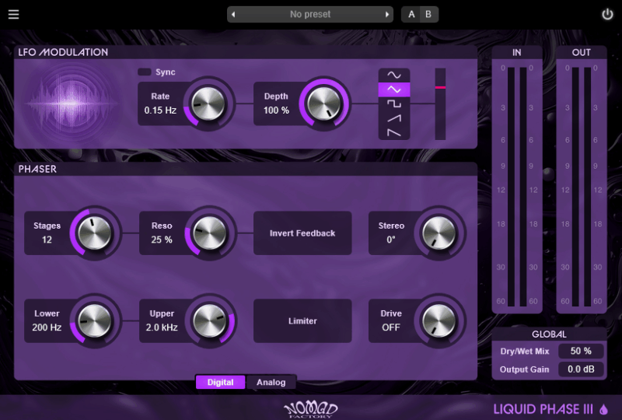The height and width of the screenshot is (420, 622).
Task: Click the Upper value 2.0 kHz
Action: pyautogui.click(x=162, y=327)
